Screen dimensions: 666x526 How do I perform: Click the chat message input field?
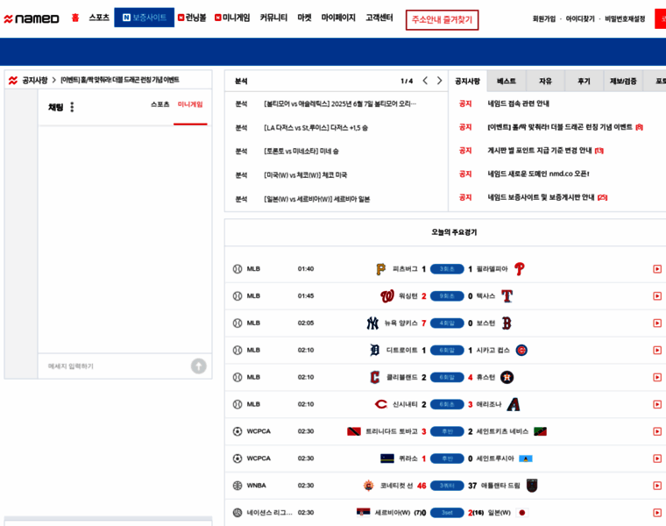point(115,366)
